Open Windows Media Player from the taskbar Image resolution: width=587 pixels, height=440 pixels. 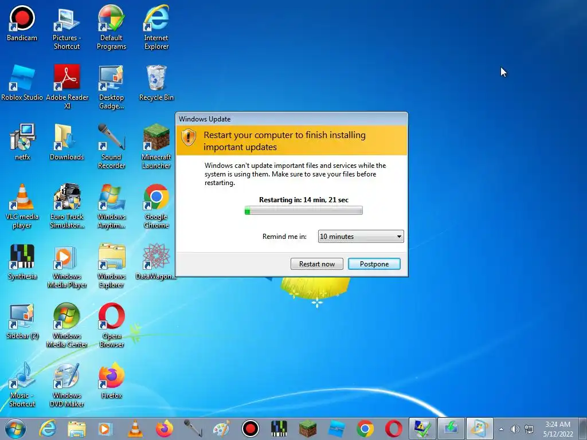(x=105, y=429)
